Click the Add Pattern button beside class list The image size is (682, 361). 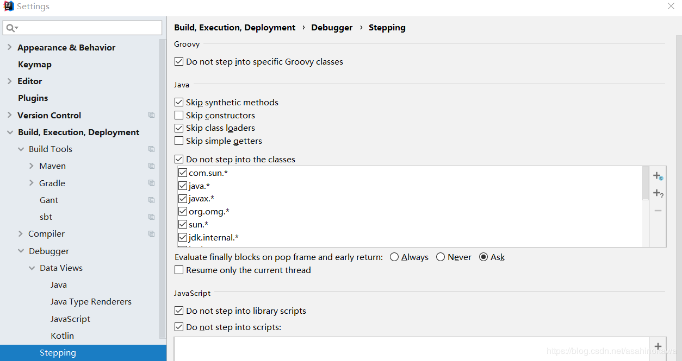point(658,193)
